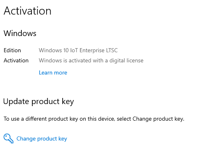218x149 pixels.
Task: Click the key icon beside Change product key
Action: [8, 138]
